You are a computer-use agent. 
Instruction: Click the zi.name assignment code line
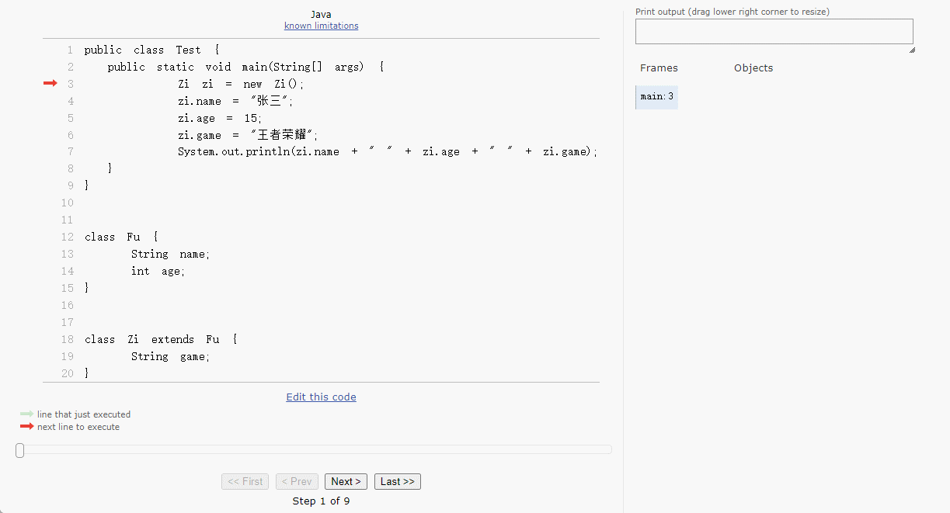pos(235,101)
